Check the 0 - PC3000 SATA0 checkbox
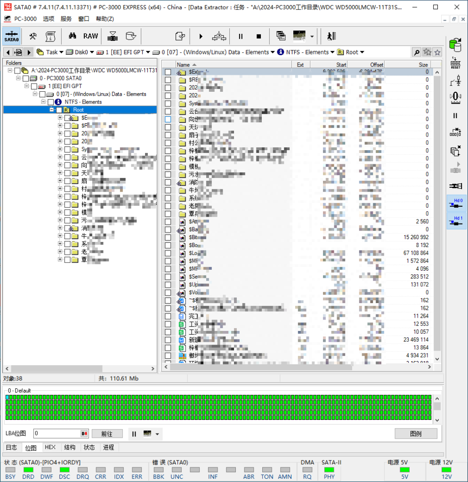Image resolution: width=468 pixels, height=482 pixels. click(26, 79)
